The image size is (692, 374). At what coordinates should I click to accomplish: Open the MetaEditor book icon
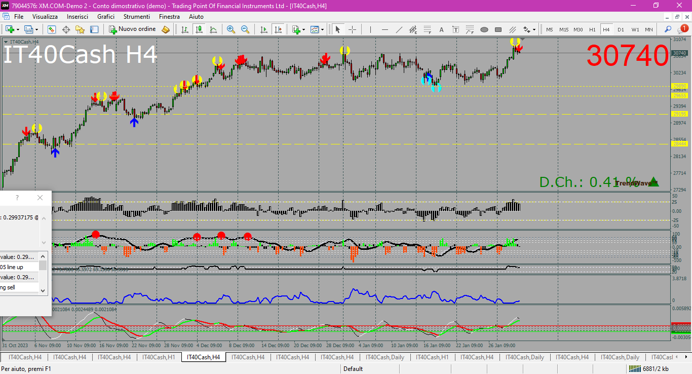pyautogui.click(x=166, y=29)
